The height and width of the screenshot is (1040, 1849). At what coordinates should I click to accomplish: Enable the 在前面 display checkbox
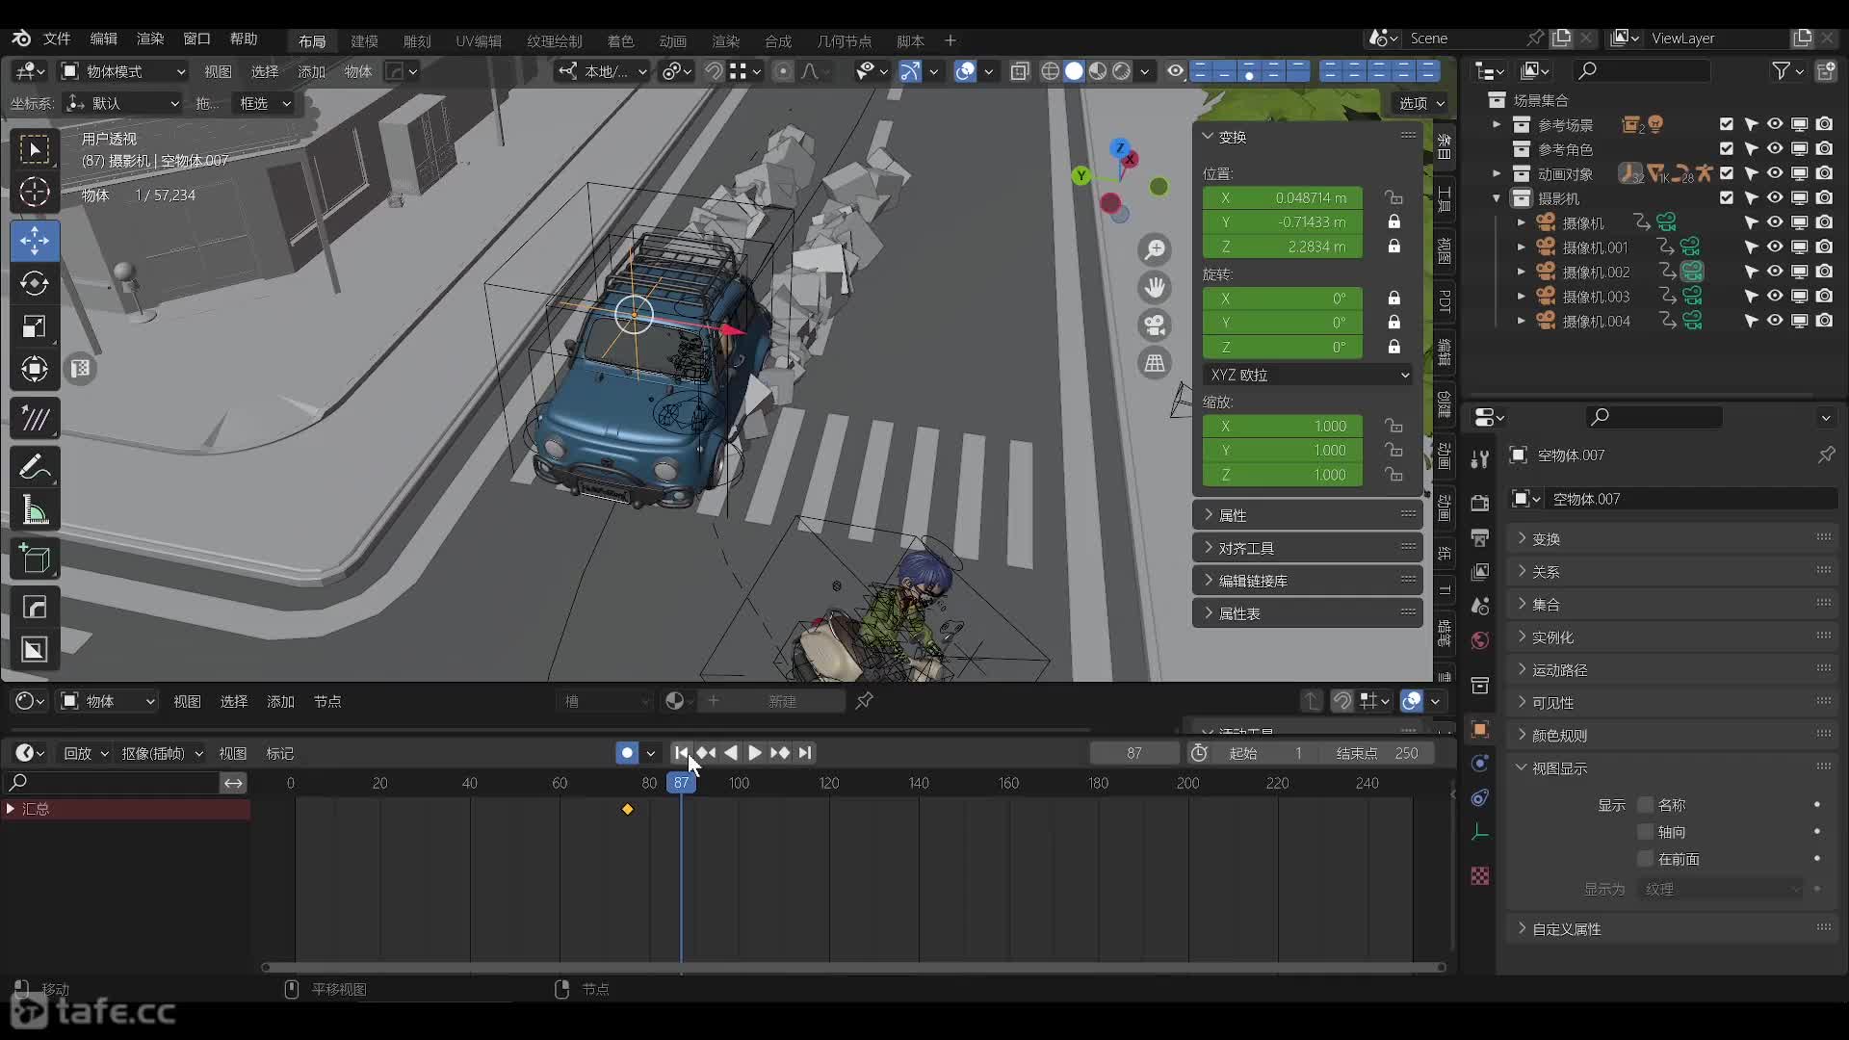click(x=1646, y=859)
